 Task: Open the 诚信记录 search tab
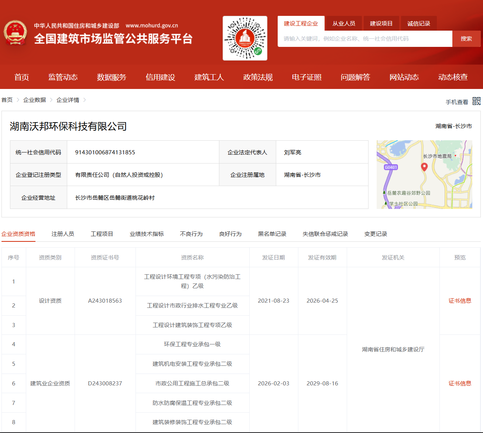pos(418,23)
